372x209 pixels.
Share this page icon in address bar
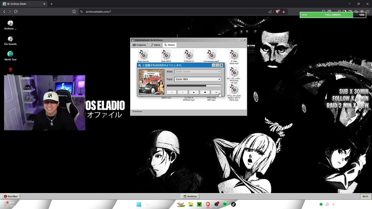(x=270, y=12)
